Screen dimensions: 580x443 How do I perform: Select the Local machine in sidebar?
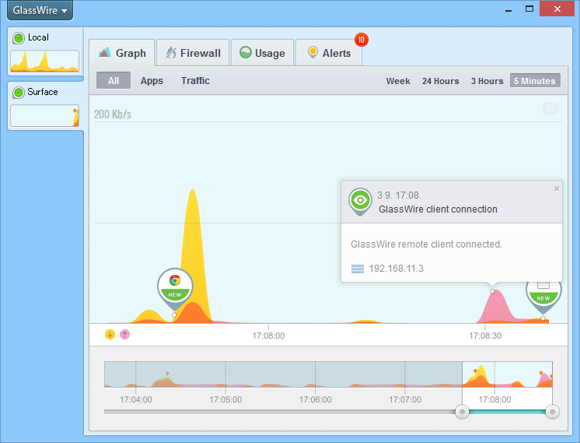pos(45,51)
